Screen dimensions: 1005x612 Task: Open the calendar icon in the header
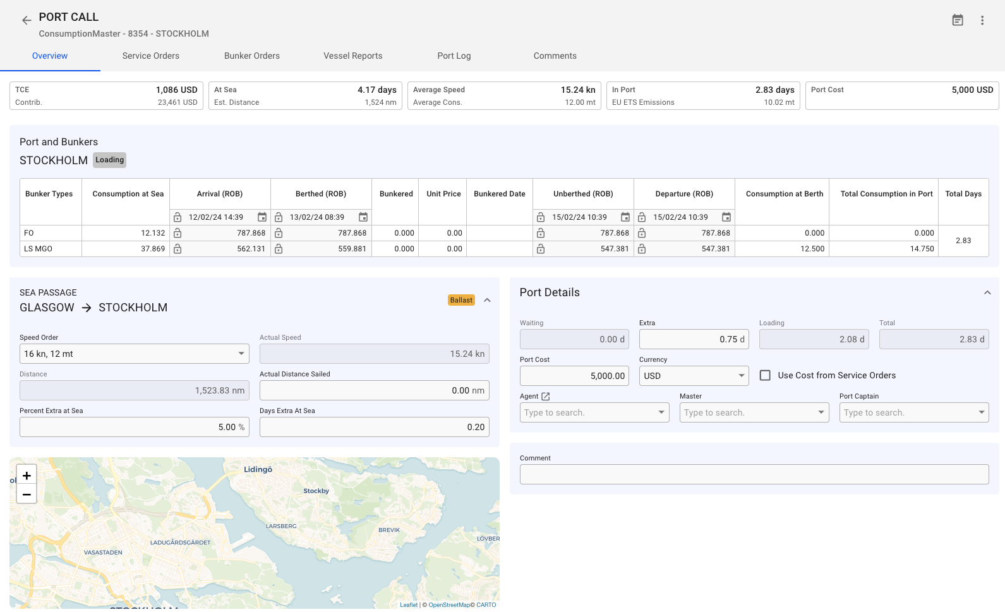[958, 20]
